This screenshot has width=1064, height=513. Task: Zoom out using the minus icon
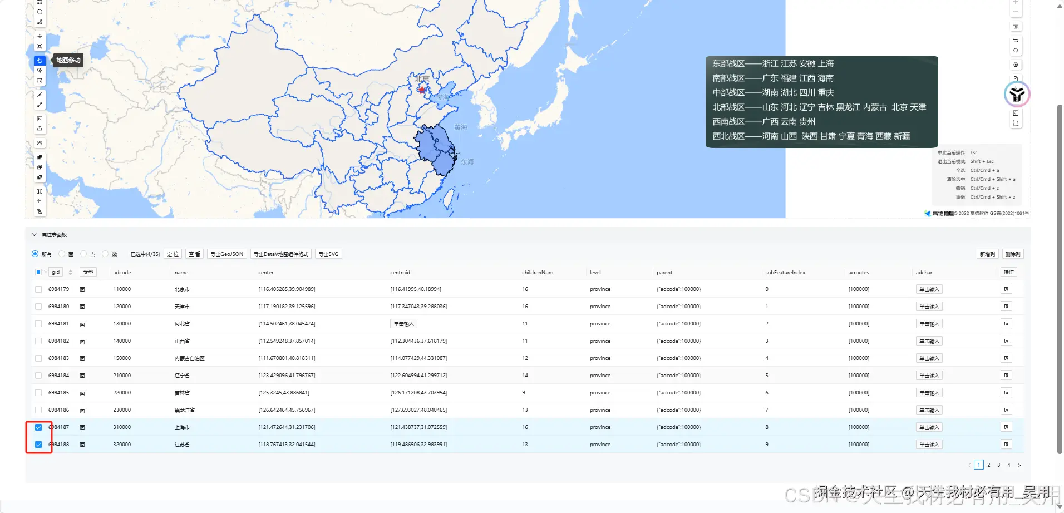(x=1016, y=12)
